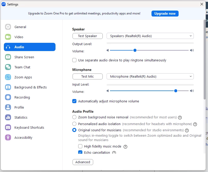The image size is (208, 172).
Task: Click the General gear icon
Action: (8, 27)
